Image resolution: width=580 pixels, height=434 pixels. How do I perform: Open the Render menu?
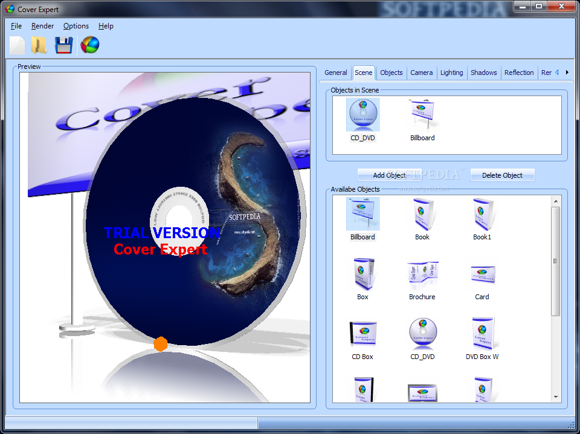coord(42,26)
